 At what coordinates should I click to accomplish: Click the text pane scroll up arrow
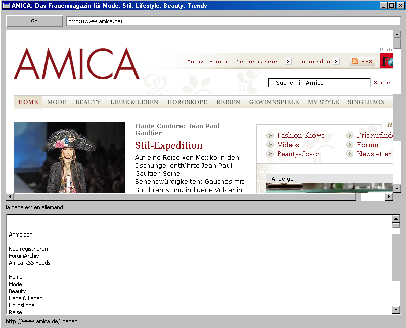(396, 219)
